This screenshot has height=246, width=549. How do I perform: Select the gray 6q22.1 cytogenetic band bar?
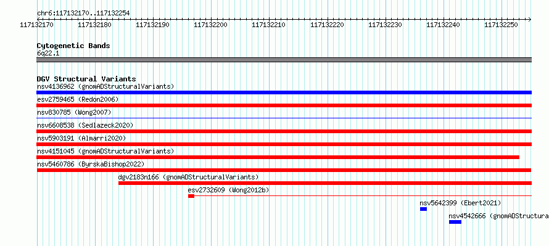click(284, 60)
